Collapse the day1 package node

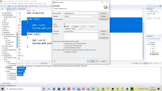(5, 71)
